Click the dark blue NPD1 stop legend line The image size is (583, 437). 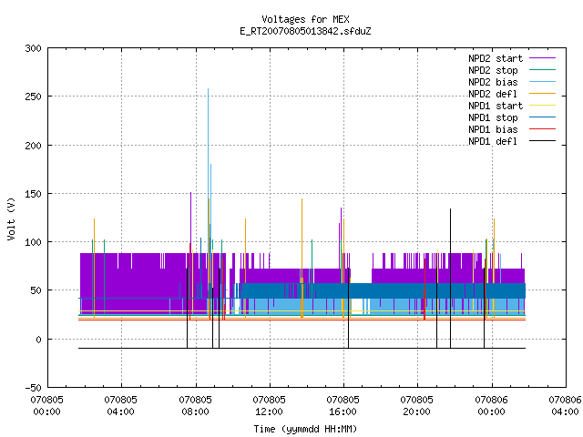click(x=543, y=117)
